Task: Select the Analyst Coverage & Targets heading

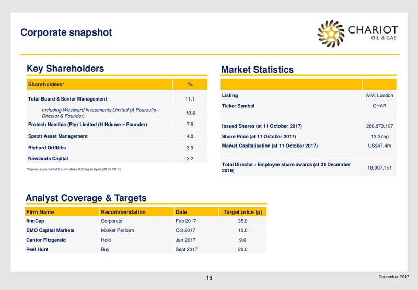Action: point(86,198)
